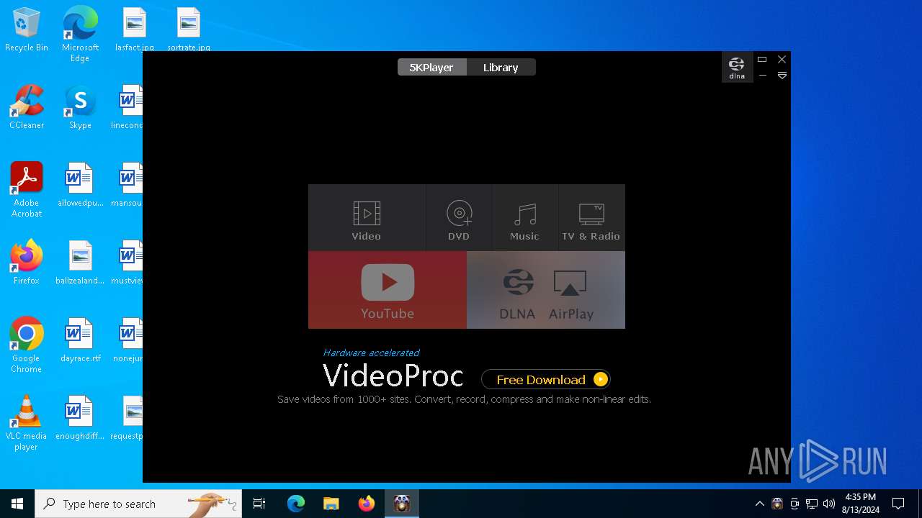Viewport: 922px width, 518px height.
Task: Open the YouTube tile
Action: click(388, 290)
